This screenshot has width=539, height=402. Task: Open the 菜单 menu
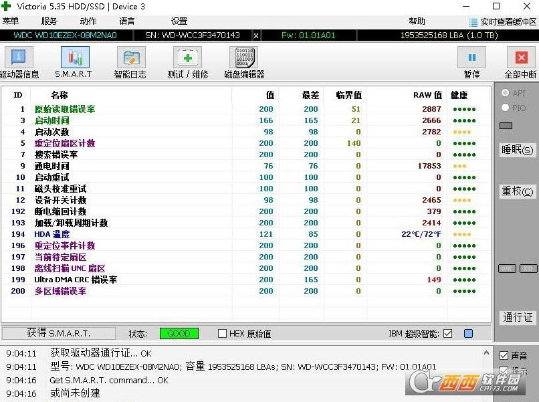pyautogui.click(x=10, y=21)
